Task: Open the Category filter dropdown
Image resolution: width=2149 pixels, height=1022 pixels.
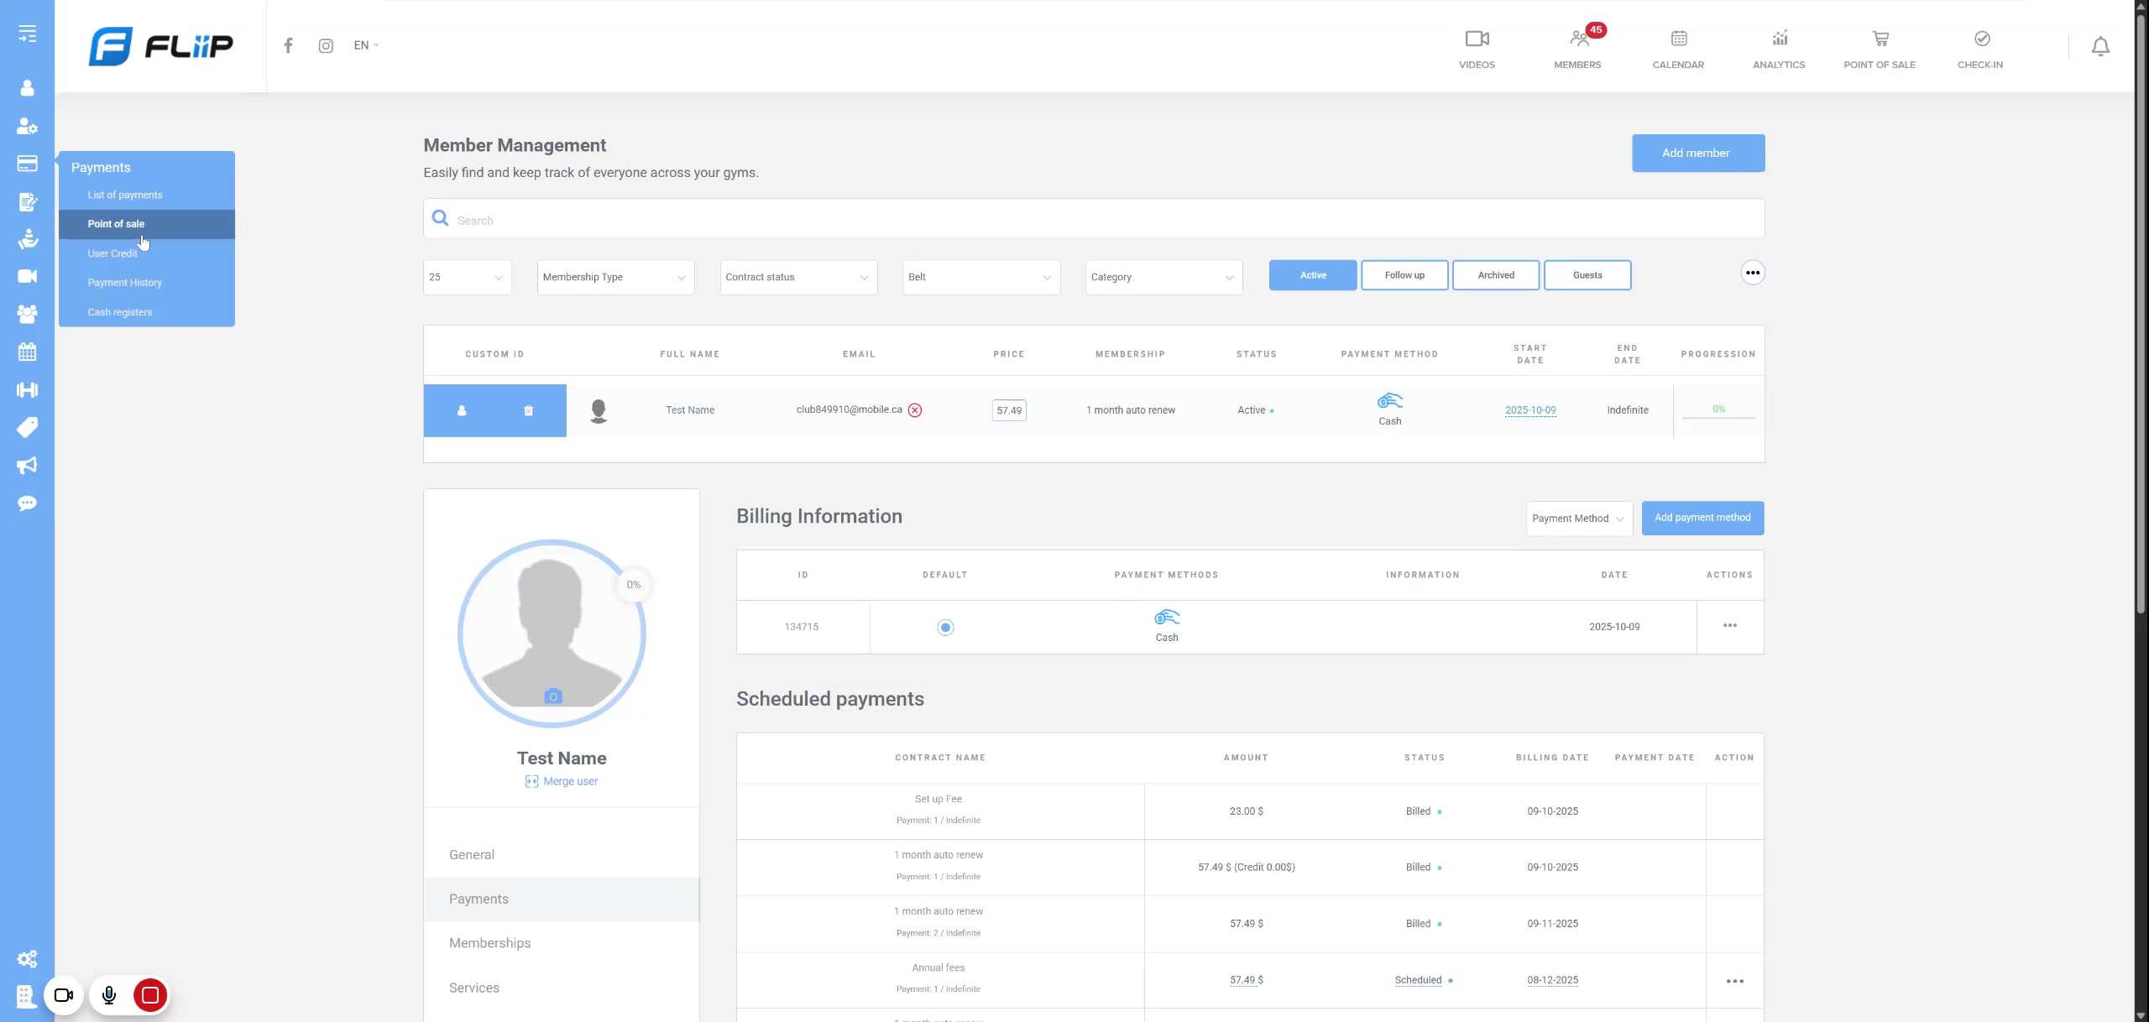Action: click(1164, 277)
